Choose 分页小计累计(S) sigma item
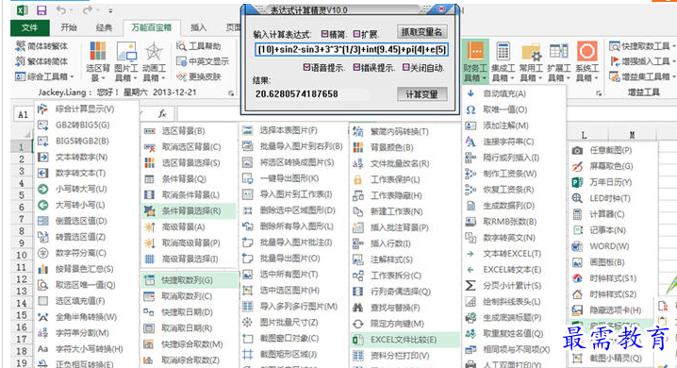The image size is (677, 368). click(x=503, y=286)
